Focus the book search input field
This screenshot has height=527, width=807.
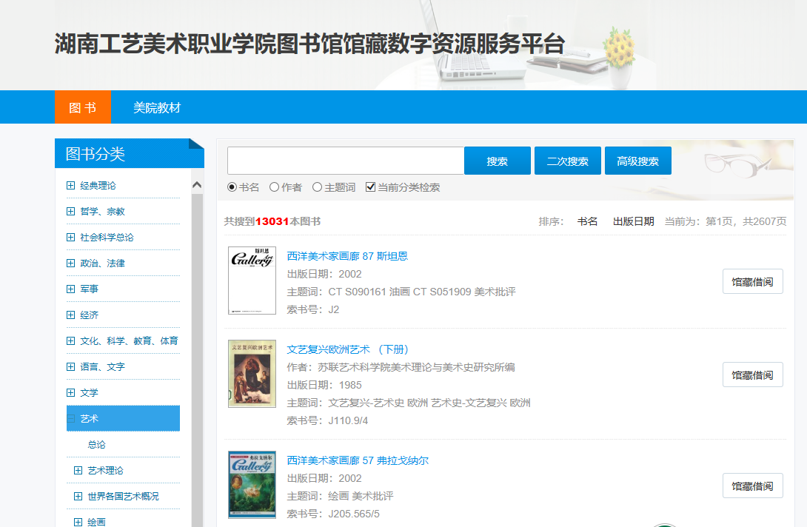click(x=345, y=161)
